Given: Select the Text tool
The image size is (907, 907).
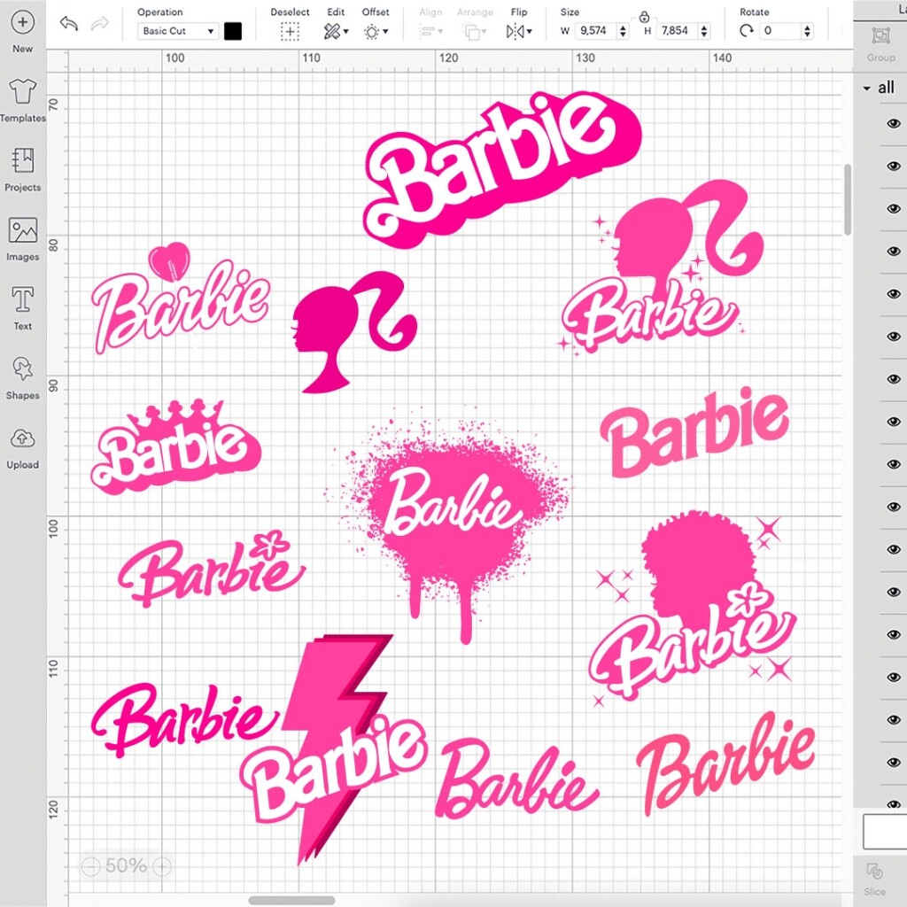Looking at the screenshot, I should (22, 308).
